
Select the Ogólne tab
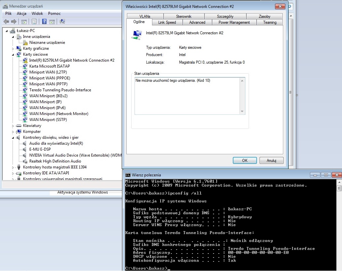point(139,22)
